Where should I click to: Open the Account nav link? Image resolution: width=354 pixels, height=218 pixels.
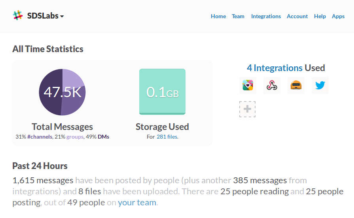pyautogui.click(x=297, y=16)
